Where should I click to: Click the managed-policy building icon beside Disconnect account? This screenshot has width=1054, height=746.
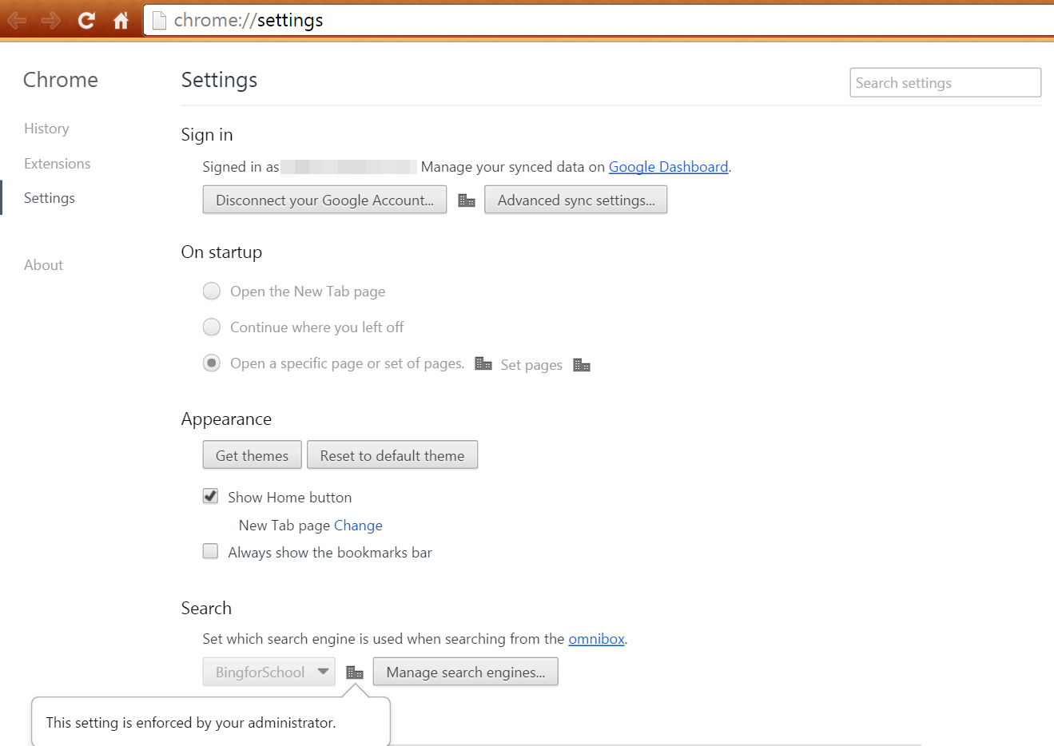pos(467,200)
